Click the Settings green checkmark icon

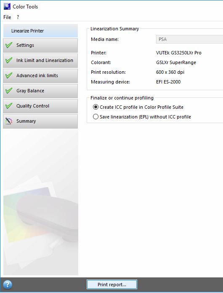click(9, 45)
